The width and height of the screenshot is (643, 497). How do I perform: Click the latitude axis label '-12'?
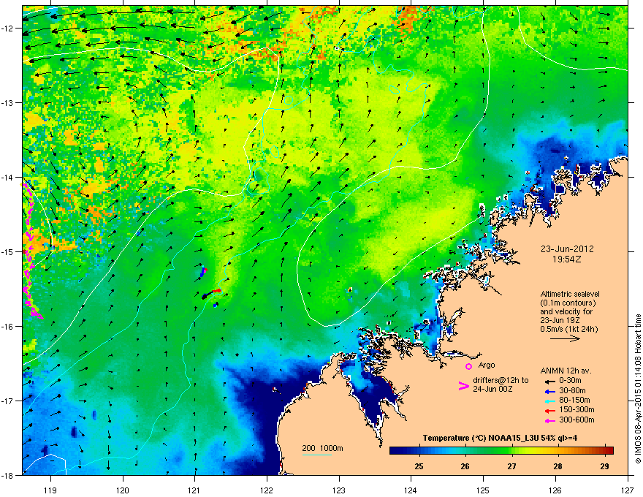point(8,29)
